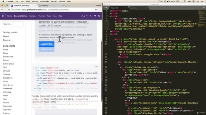Image resolution: width=206 pixels, height=115 pixels.
Task: Open the Slack icon in Bootstrap navbar
Action: click(99, 16)
